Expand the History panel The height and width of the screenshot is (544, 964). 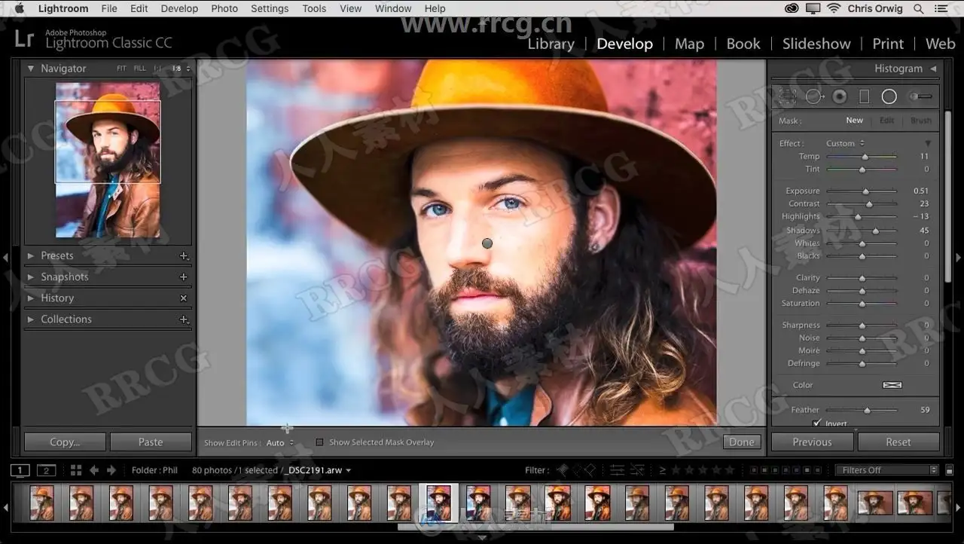click(x=31, y=298)
